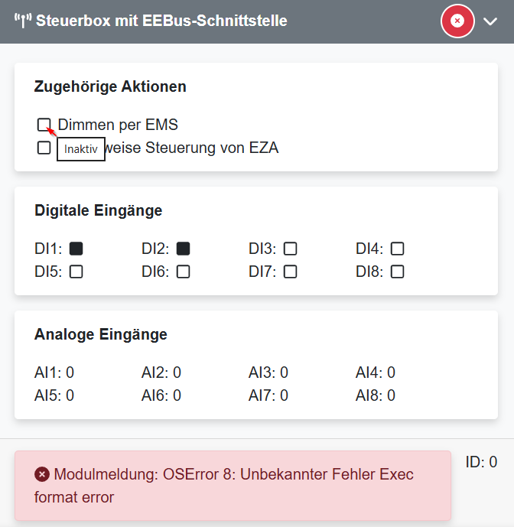Enable the DI7 digital input
This screenshot has width=514, height=527.
point(290,272)
